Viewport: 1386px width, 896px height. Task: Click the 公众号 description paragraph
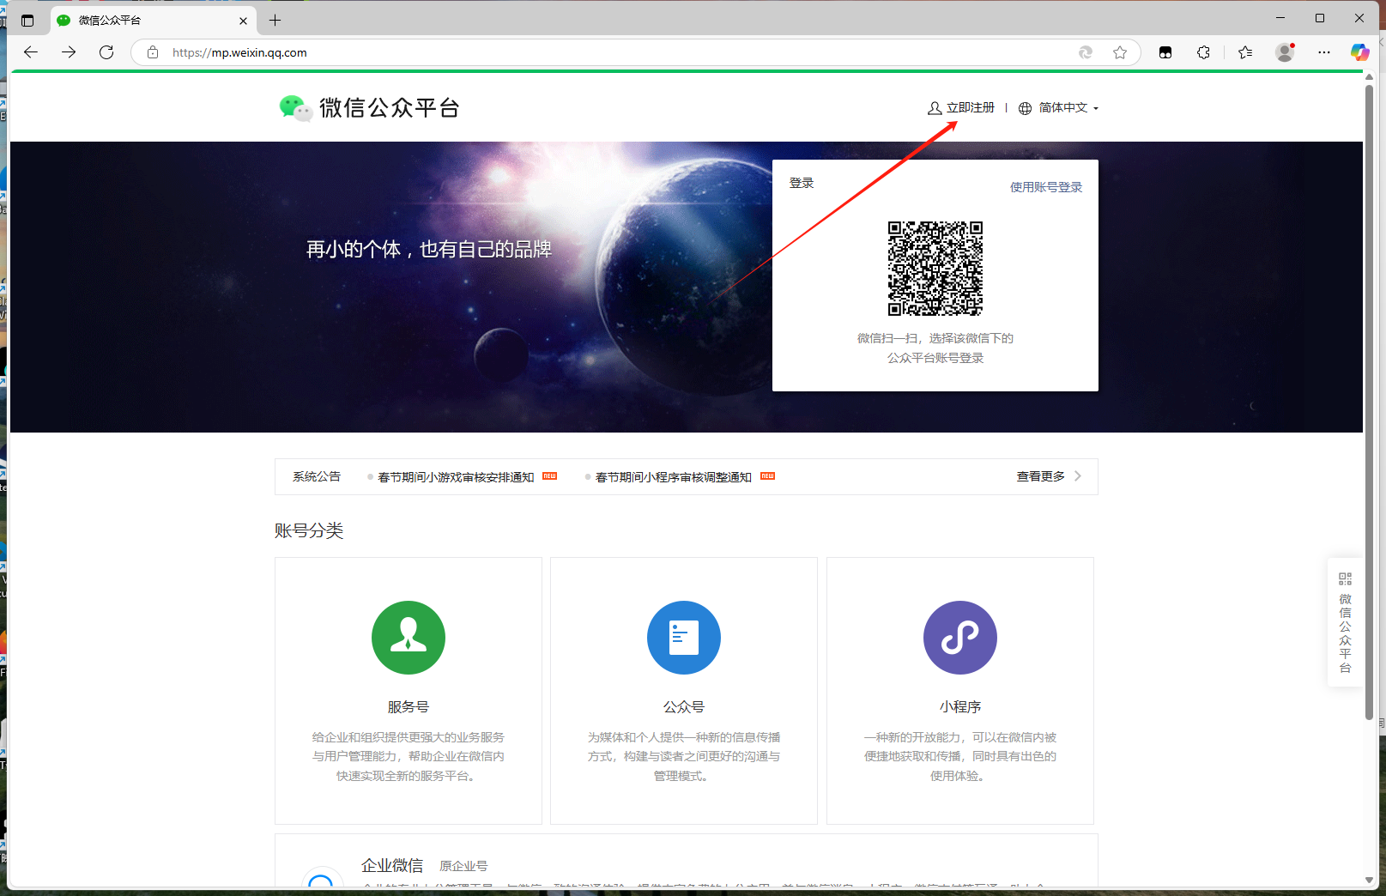click(684, 756)
